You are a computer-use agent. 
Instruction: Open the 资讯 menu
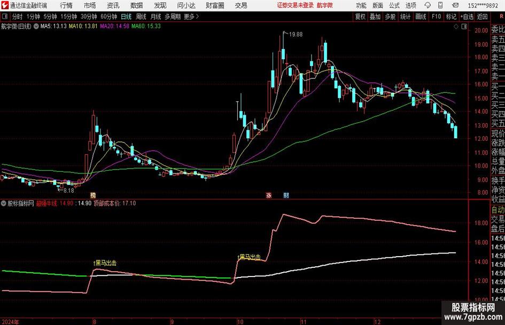(113, 5)
